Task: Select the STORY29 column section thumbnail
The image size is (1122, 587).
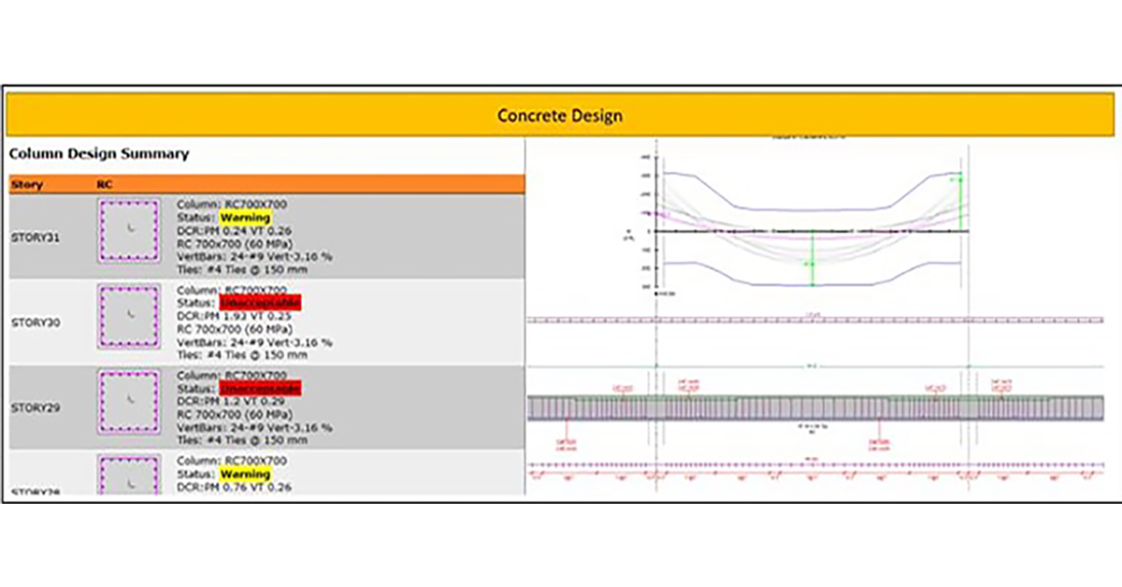Action: tap(129, 404)
